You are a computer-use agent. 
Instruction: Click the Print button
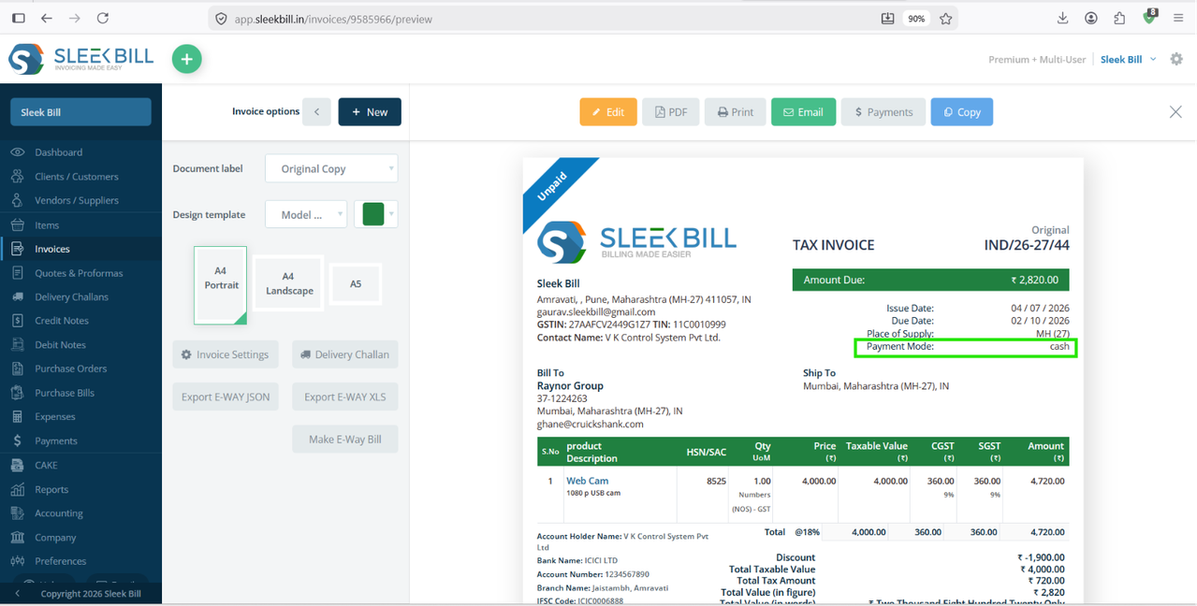(x=735, y=112)
